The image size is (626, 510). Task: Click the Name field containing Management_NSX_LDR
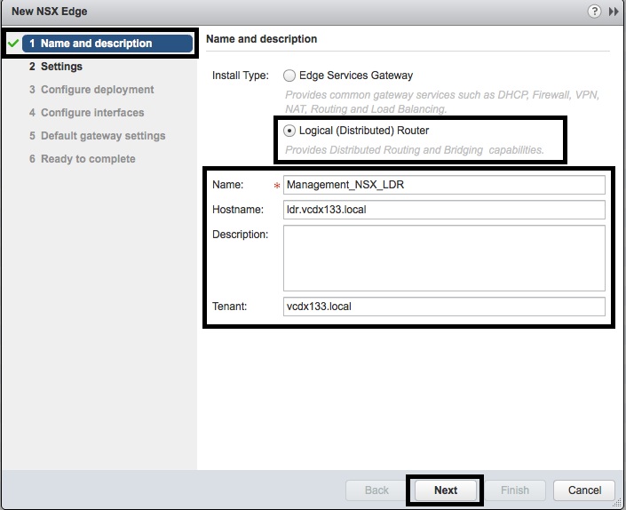[444, 185]
